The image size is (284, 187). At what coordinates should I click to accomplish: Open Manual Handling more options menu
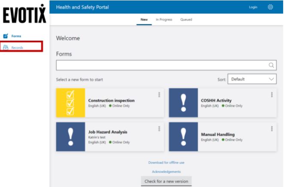pyautogui.click(x=272, y=128)
